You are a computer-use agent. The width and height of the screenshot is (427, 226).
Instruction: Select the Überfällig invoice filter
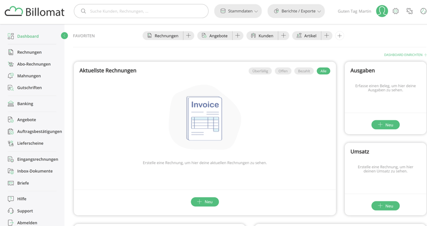[260, 71]
